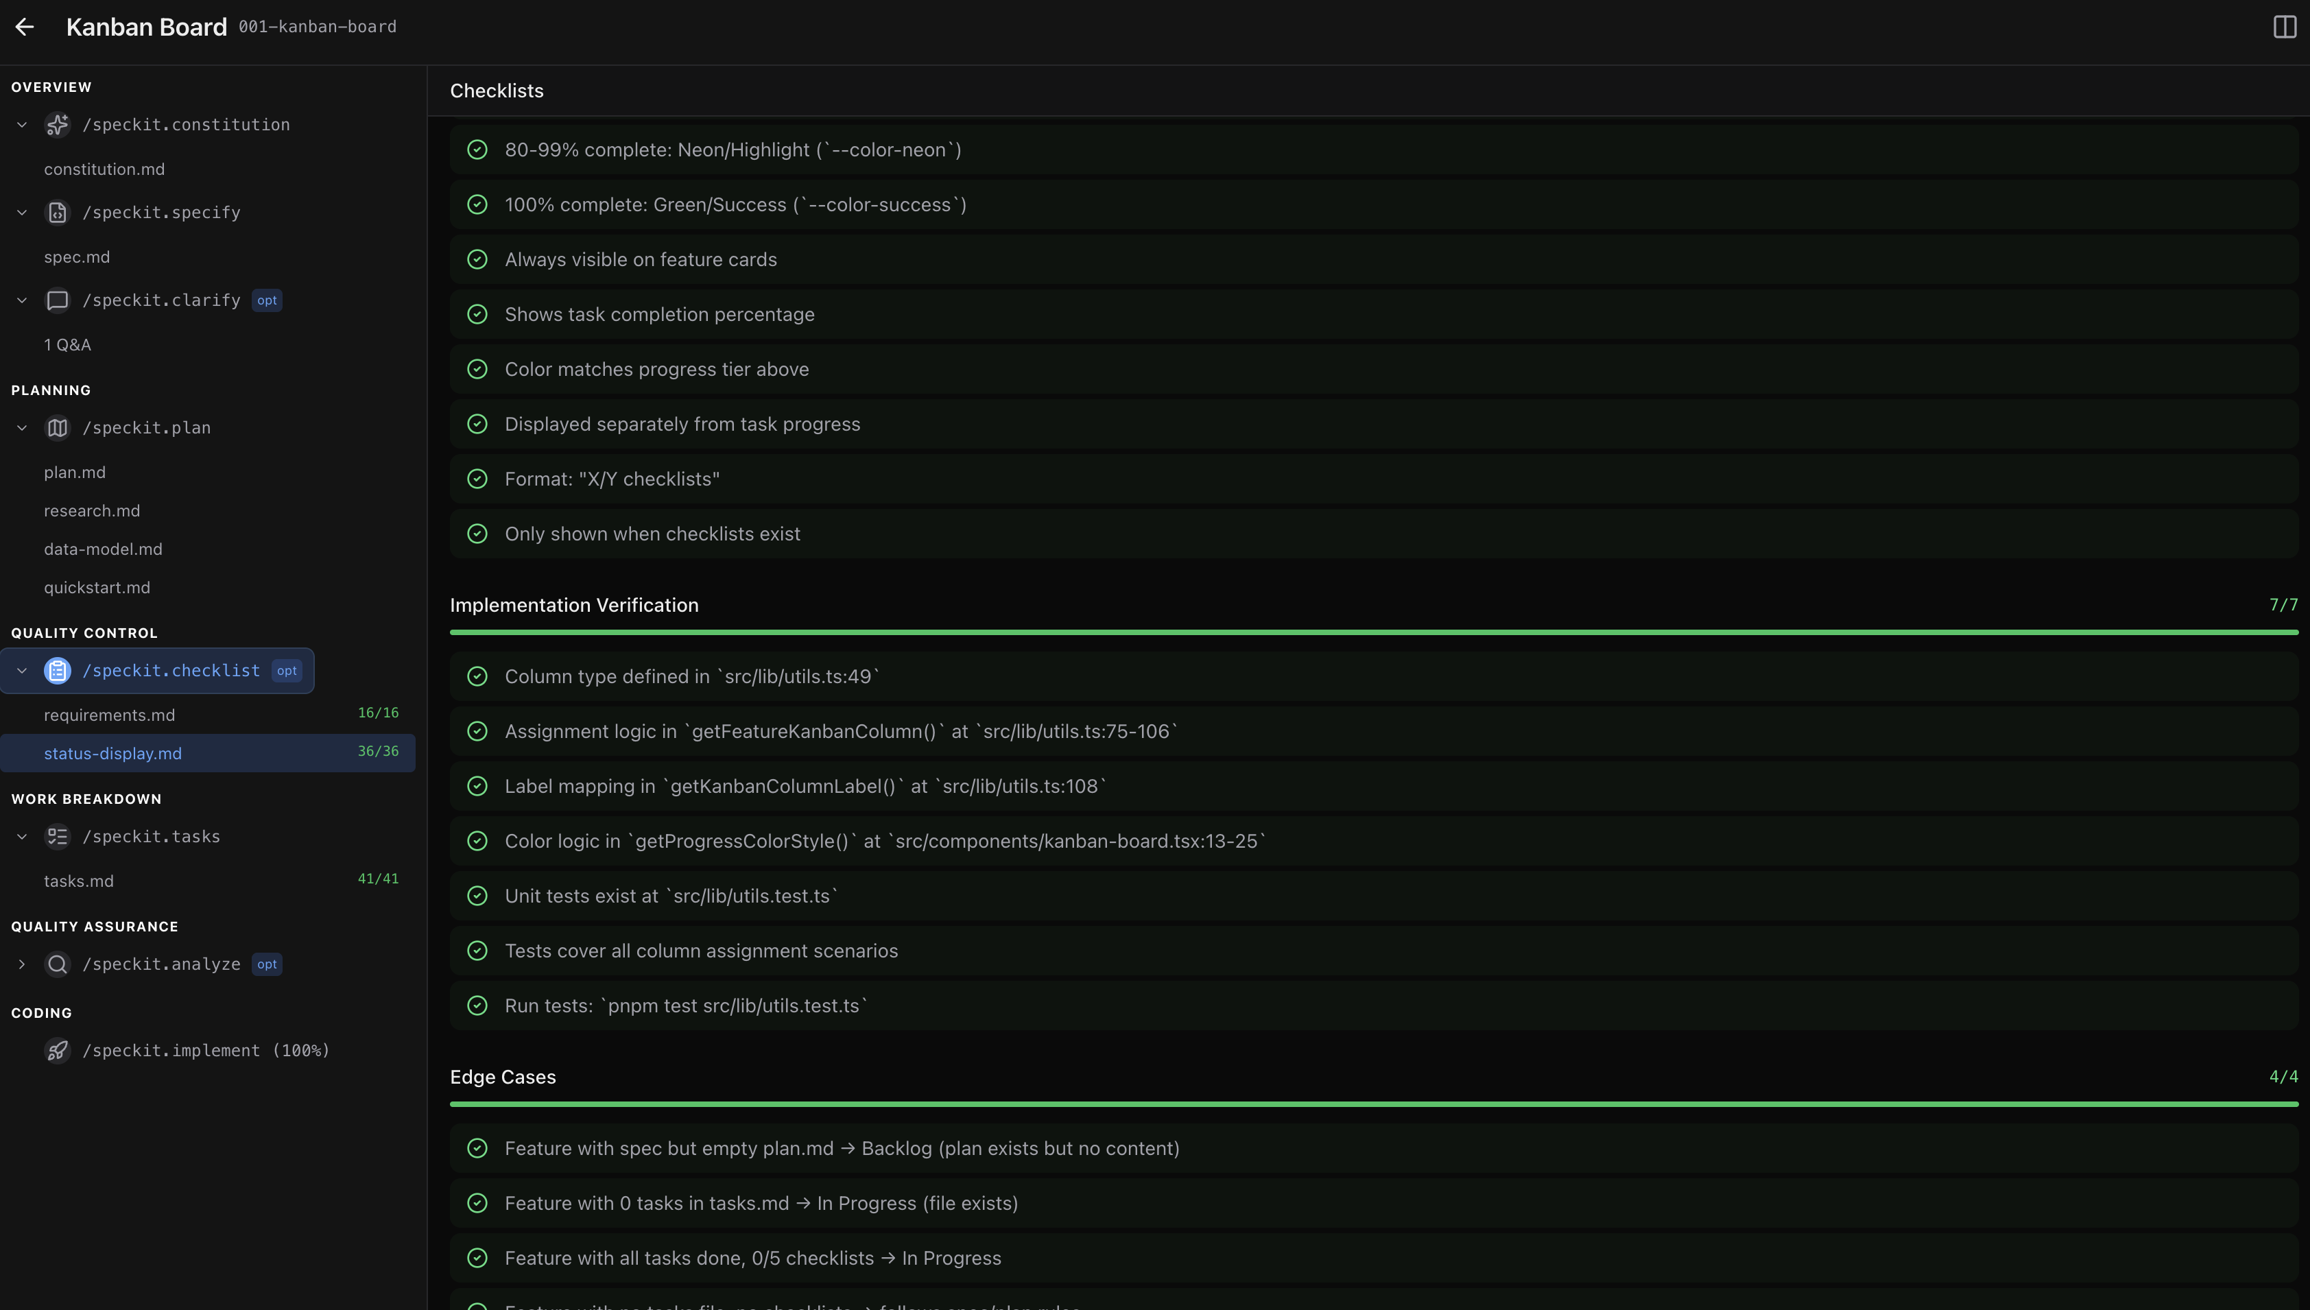2310x1310 pixels.
Task: Uncheck 'Only shown when checklists exist'
Action: pyautogui.click(x=477, y=534)
